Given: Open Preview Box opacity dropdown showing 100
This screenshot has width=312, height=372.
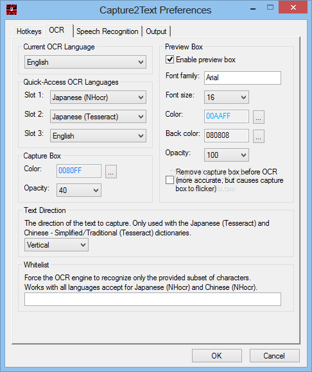Looking at the screenshot, I should click(227, 155).
